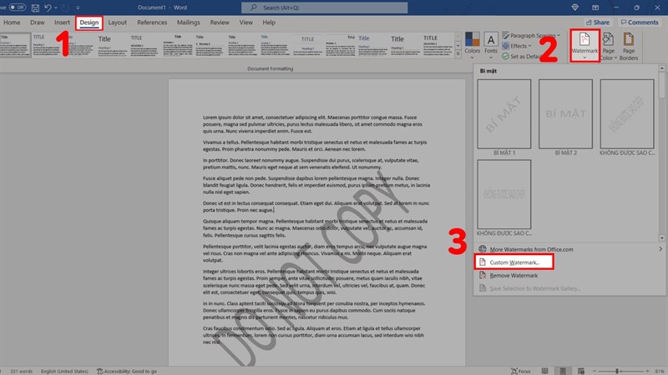
Task: Select the Design tab
Action: tap(89, 22)
